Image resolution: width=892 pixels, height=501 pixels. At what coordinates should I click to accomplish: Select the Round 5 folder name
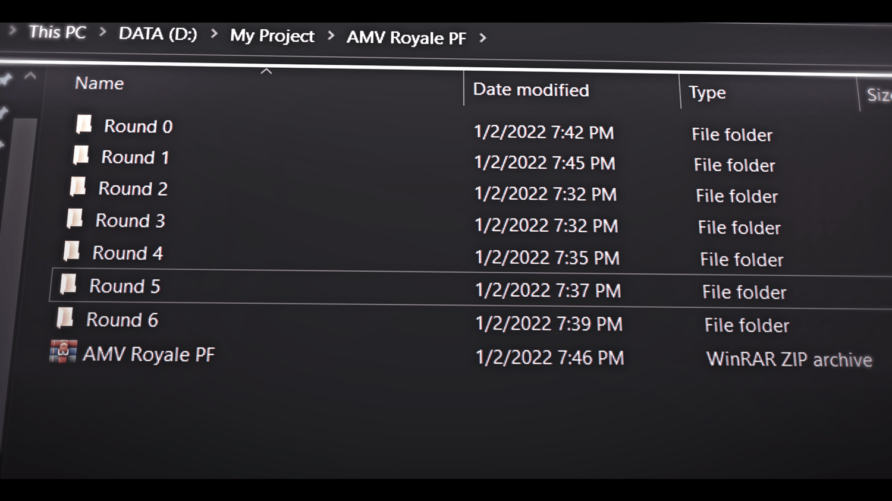(x=125, y=286)
